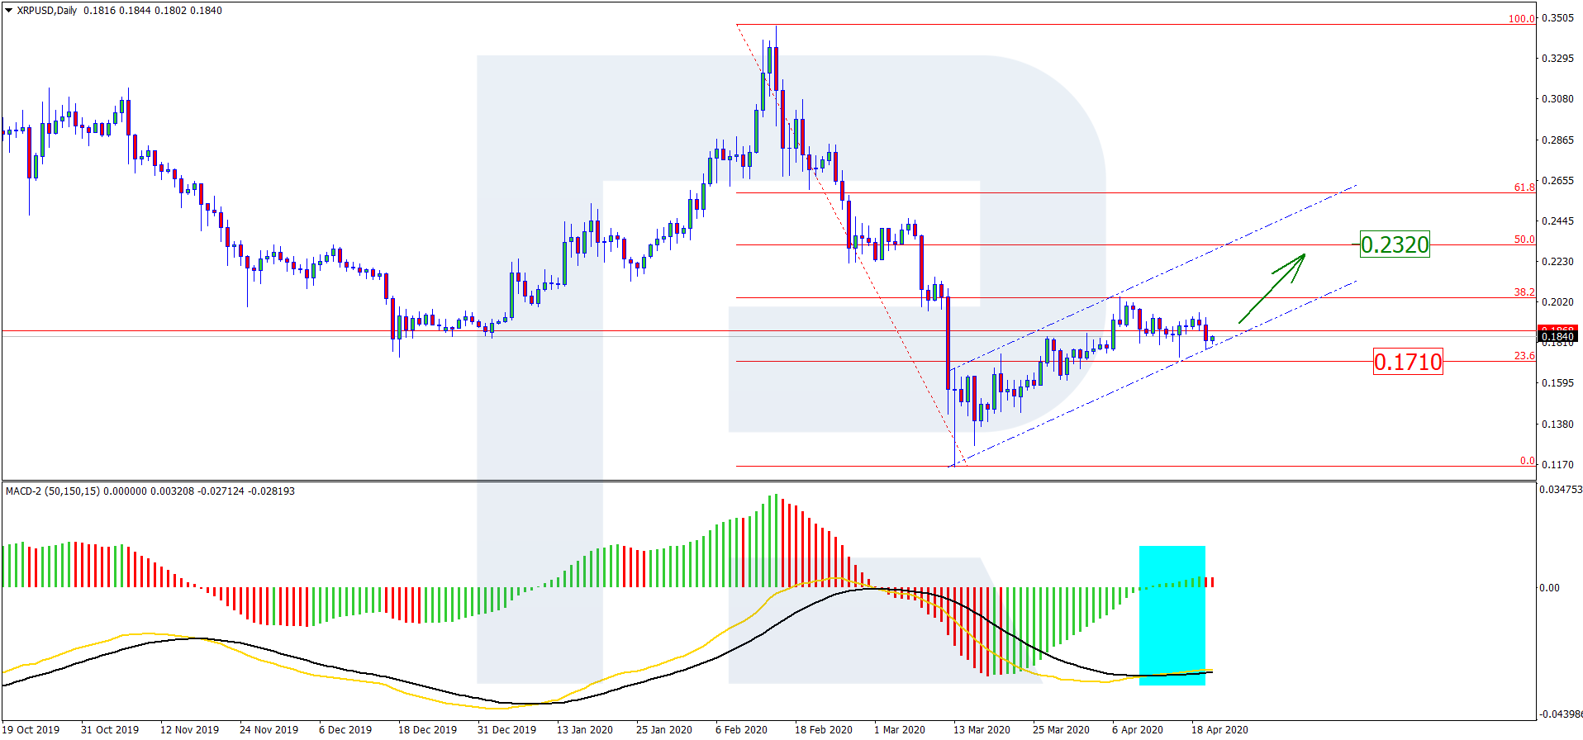Click the 31 Oct 2019 date label

point(110,729)
